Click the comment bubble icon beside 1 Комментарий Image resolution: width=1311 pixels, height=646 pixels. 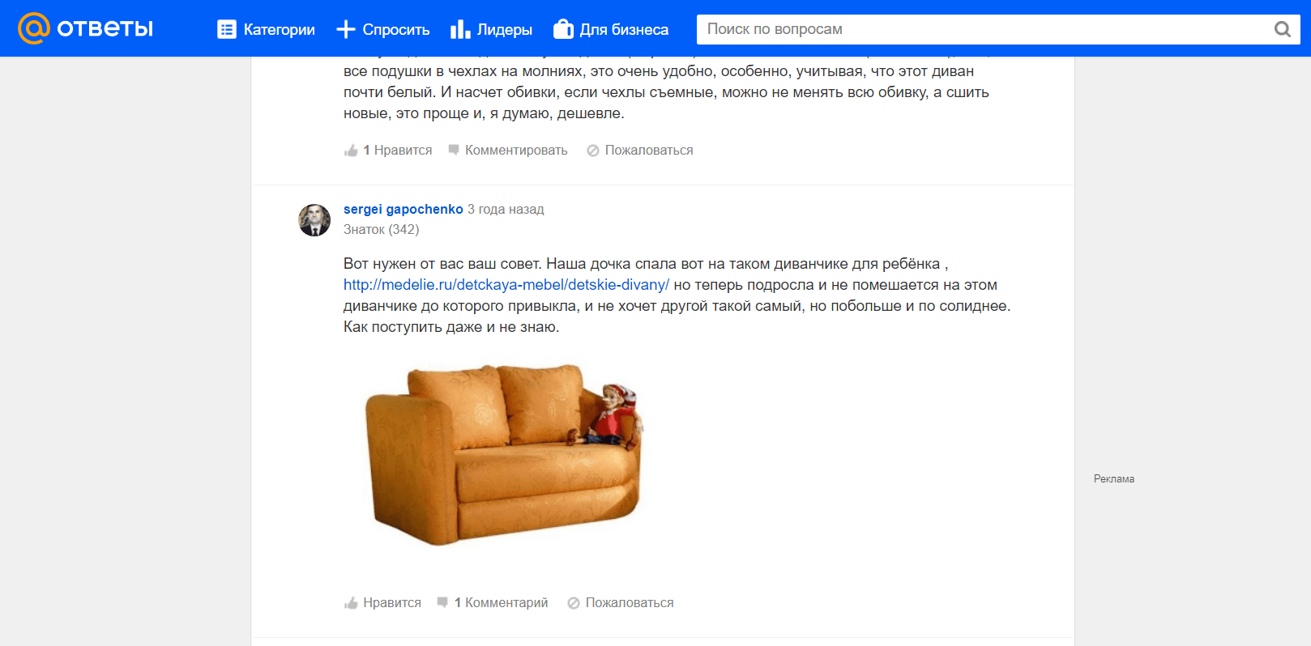coord(442,602)
